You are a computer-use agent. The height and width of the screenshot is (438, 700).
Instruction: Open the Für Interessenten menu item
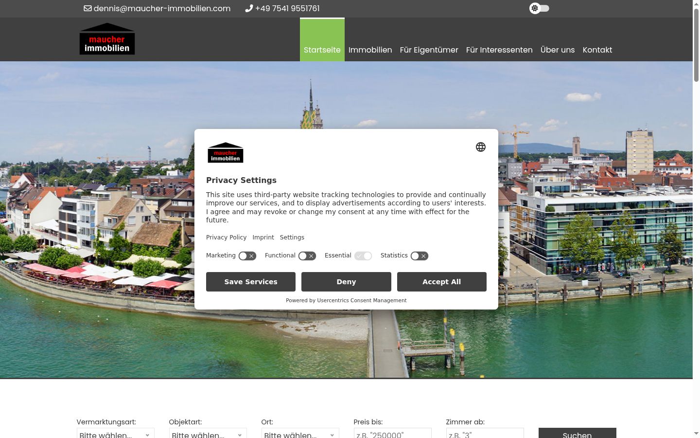(499, 50)
